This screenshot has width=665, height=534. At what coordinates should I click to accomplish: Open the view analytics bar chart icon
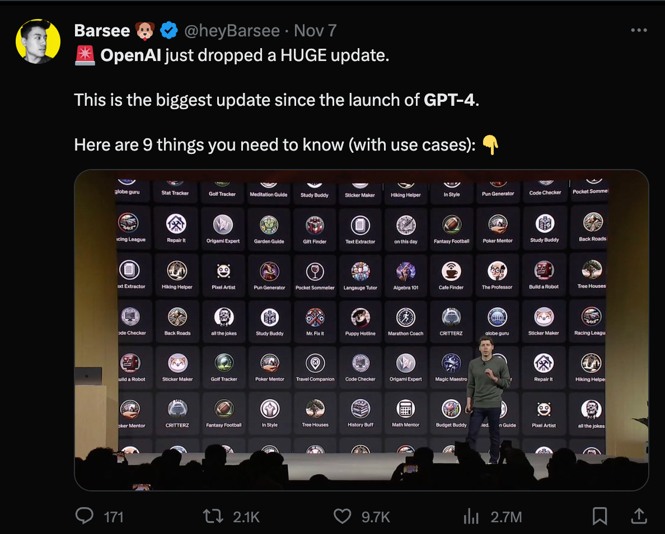(471, 517)
